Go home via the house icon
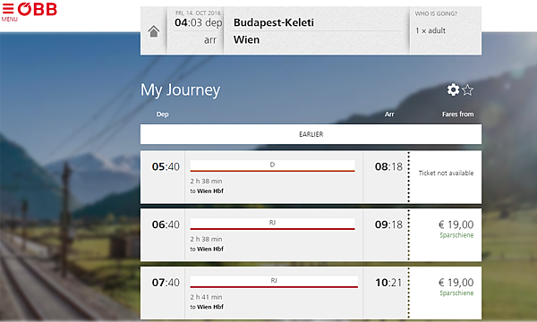Viewport: 537px width, 322px height. click(154, 31)
